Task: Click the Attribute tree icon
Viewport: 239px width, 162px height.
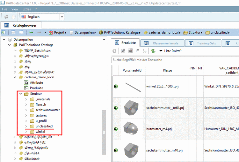Action: (x=26, y=83)
